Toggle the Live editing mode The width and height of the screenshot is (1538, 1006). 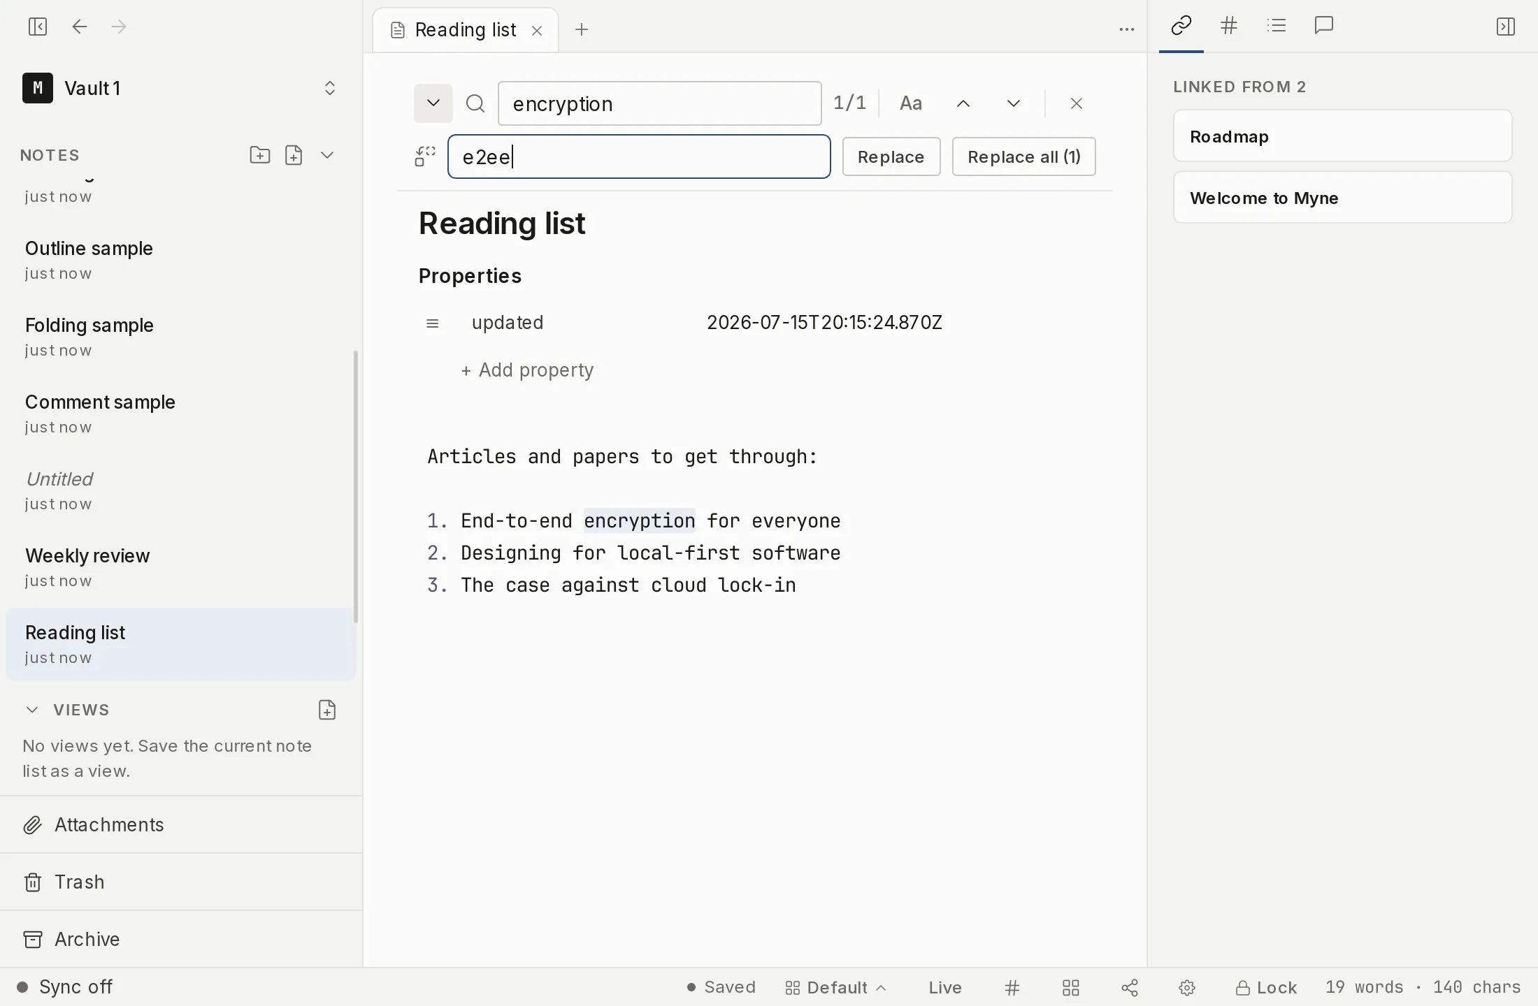click(945, 988)
